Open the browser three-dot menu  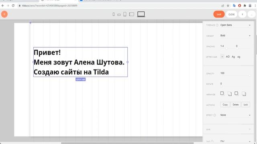(255, 6)
